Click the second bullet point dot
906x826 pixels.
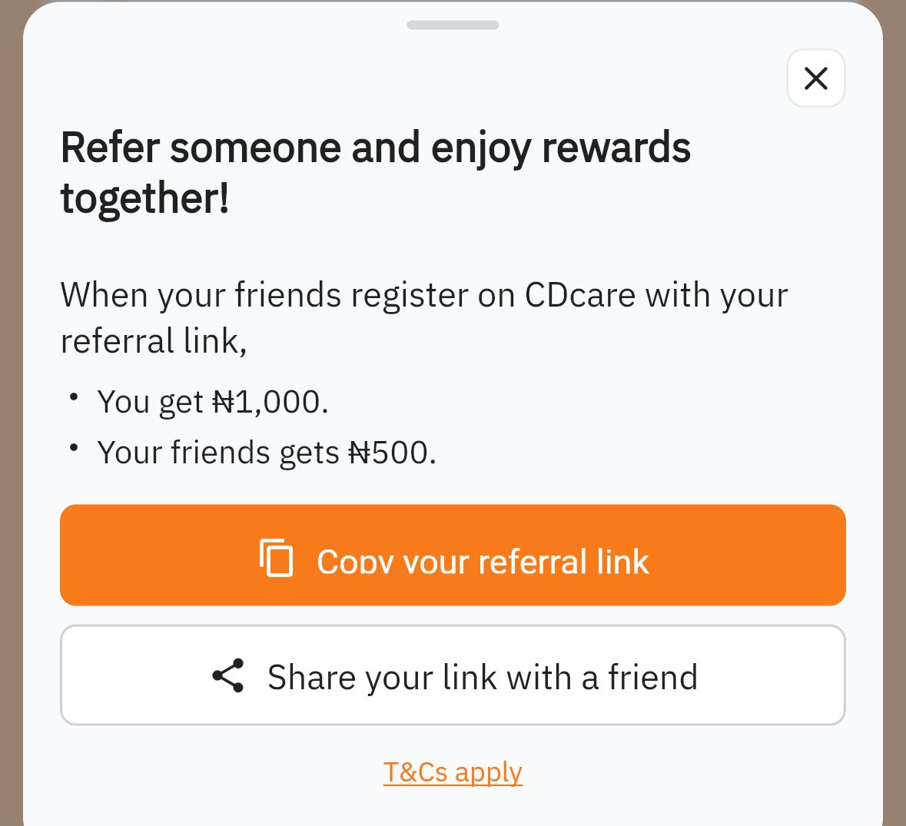pyautogui.click(x=74, y=447)
